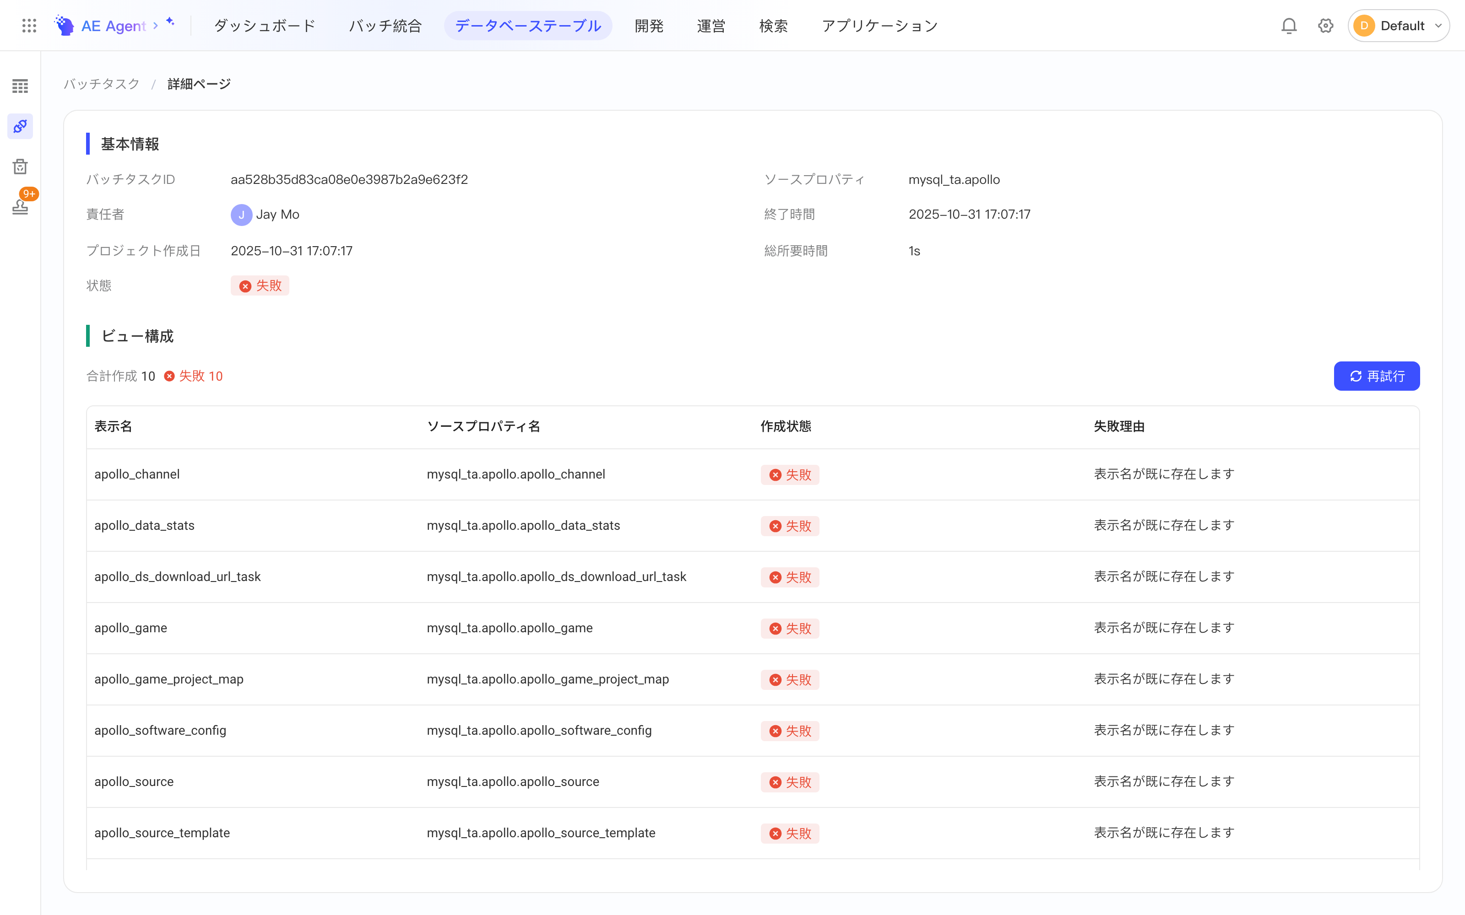Screen dimensions: 1465x915
Task: Select the apollo_source_template row name
Action: click(162, 833)
